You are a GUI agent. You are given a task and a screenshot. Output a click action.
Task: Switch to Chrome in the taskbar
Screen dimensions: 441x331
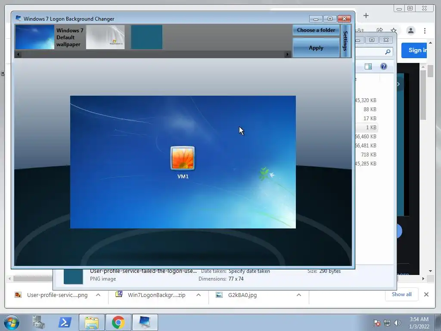(118, 322)
